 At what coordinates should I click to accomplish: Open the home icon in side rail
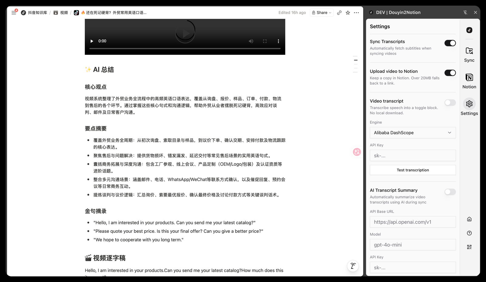point(469,219)
